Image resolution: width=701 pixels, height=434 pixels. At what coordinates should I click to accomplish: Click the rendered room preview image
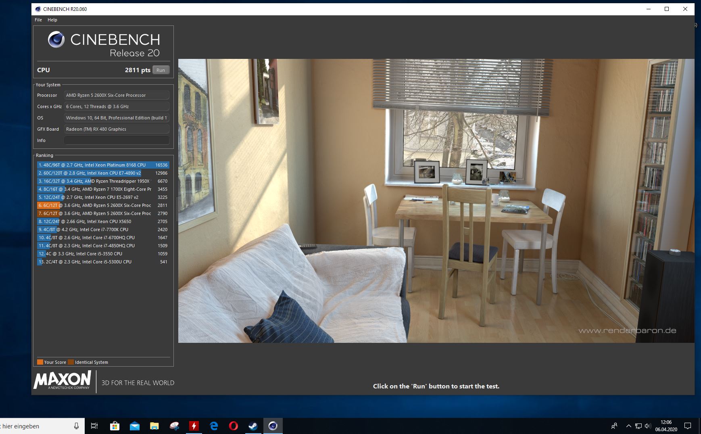(436, 201)
